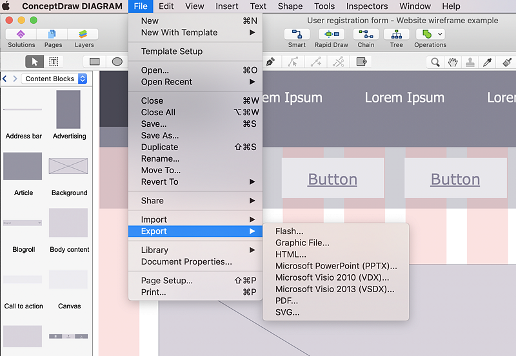Open the Layers panel
The image size is (516, 356).
83,34
